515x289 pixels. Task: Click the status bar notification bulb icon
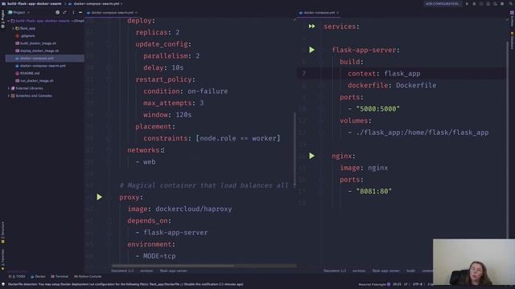coord(3,284)
